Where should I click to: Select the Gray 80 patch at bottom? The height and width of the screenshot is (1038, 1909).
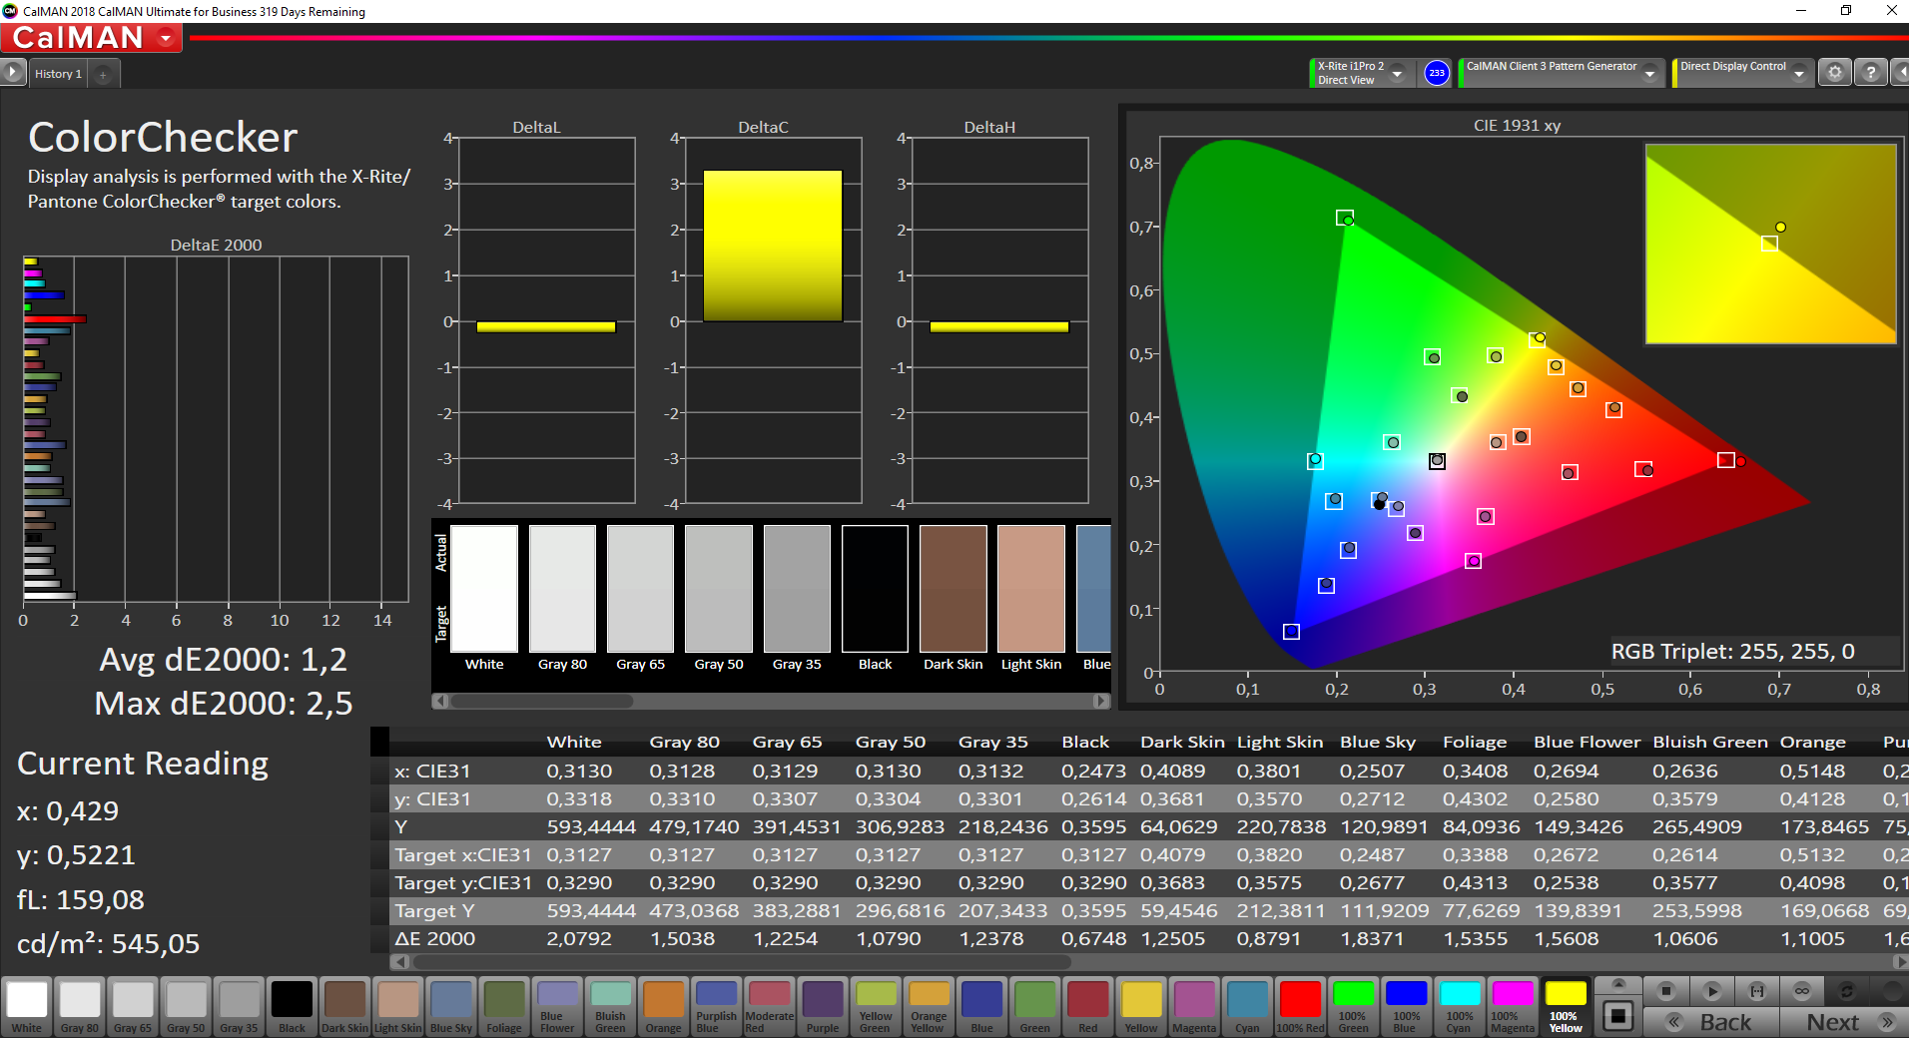pyautogui.click(x=80, y=1007)
